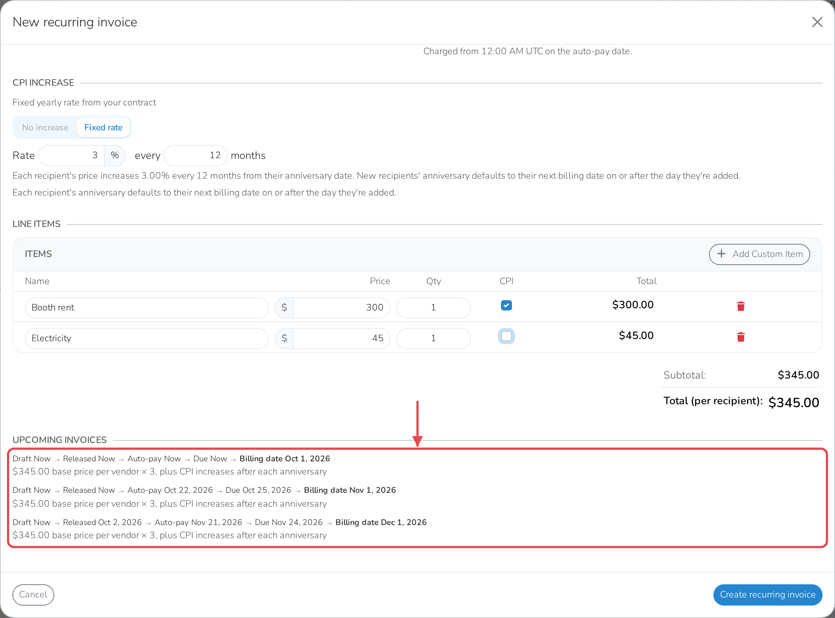This screenshot has height=618, width=835.
Task: Click the $300.00 Booth rent total
Action: point(632,305)
